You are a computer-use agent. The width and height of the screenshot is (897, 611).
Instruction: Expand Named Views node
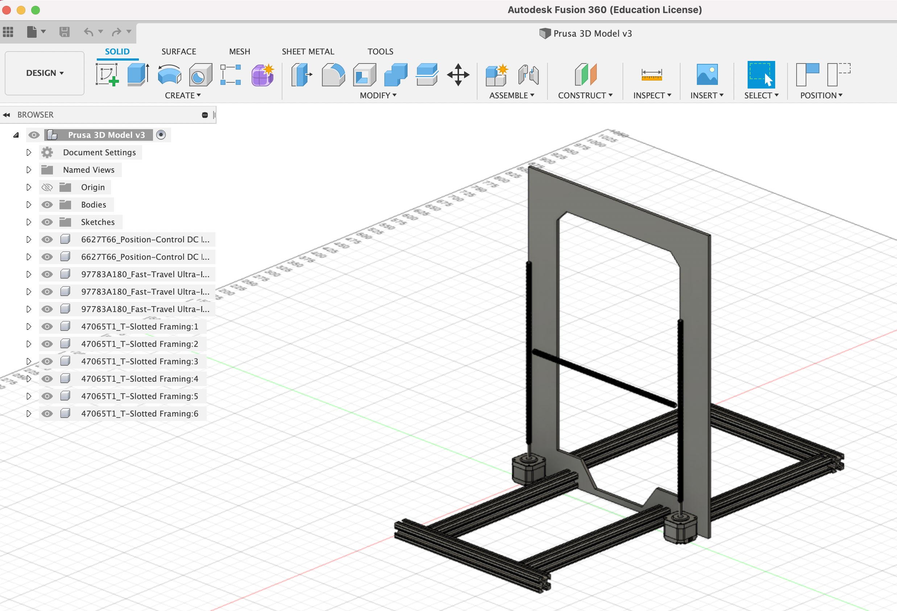29,170
